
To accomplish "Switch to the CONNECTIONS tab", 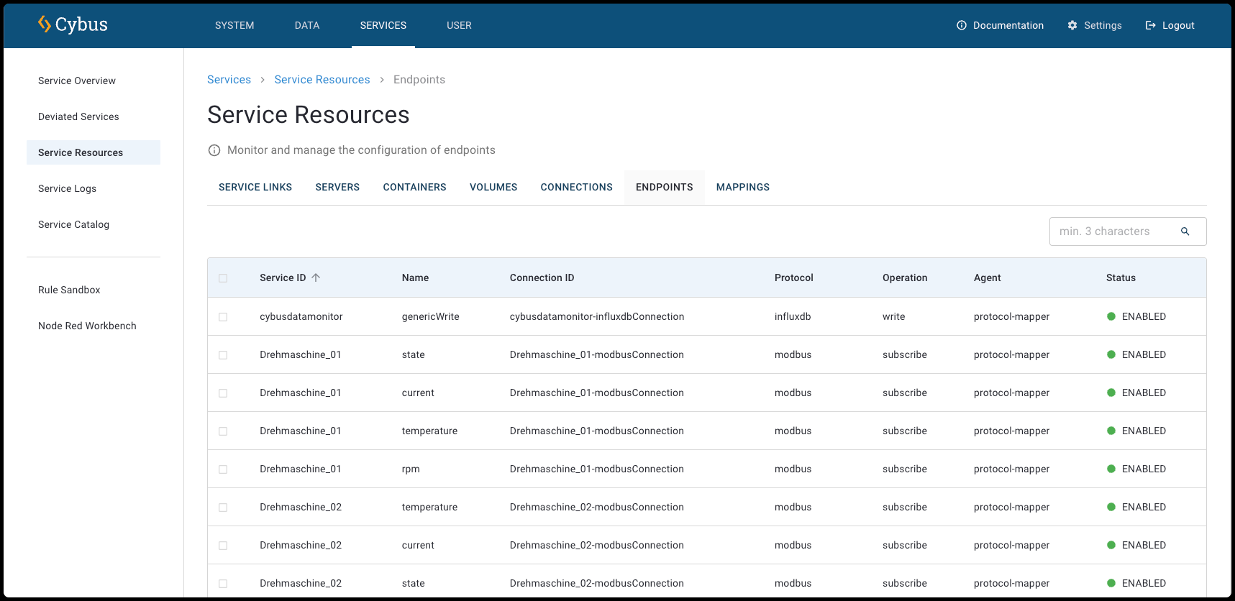I will click(576, 187).
